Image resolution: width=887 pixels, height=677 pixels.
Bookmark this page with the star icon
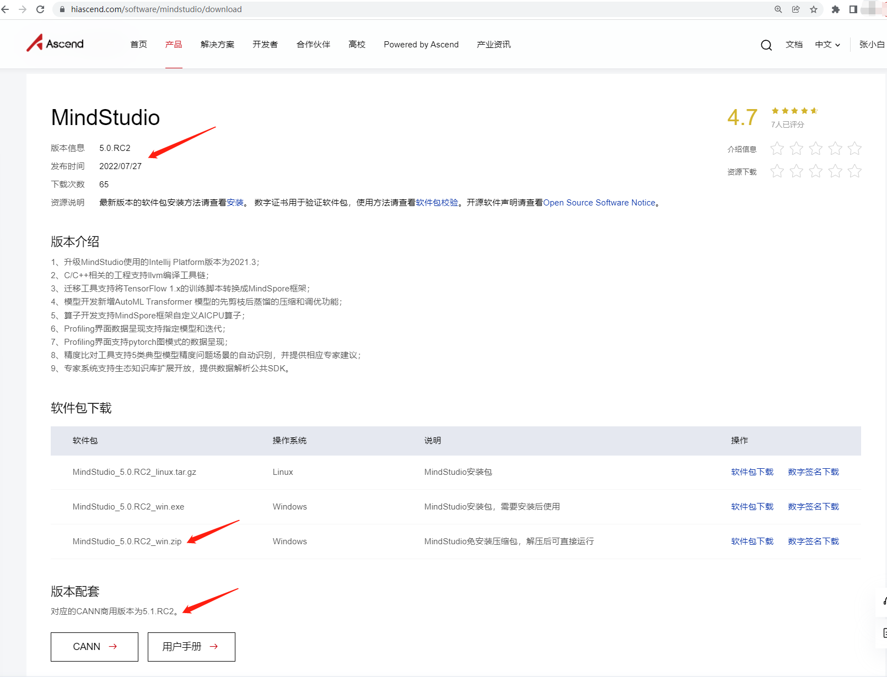click(814, 9)
